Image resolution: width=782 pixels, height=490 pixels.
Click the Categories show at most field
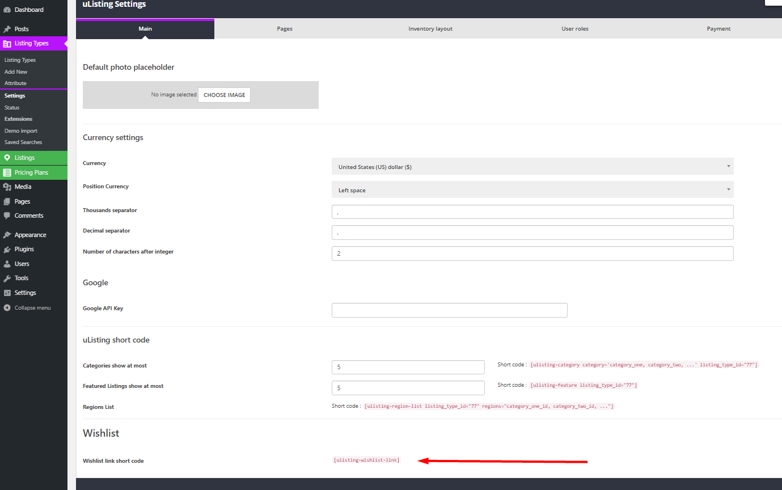(408, 367)
